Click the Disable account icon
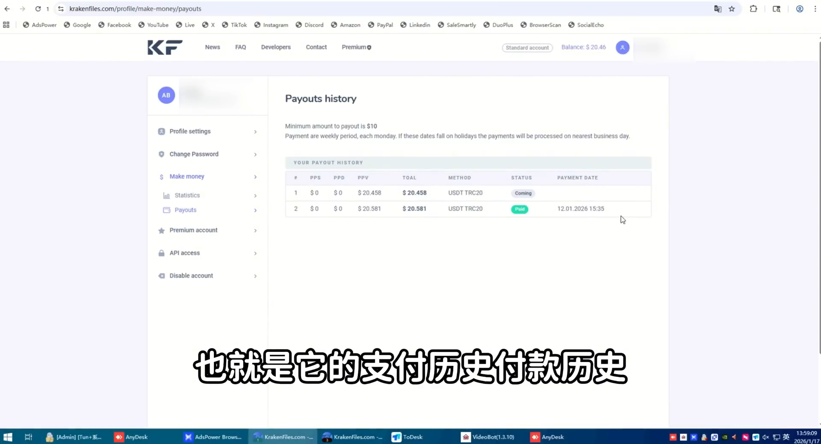821x444 pixels. pos(161,276)
